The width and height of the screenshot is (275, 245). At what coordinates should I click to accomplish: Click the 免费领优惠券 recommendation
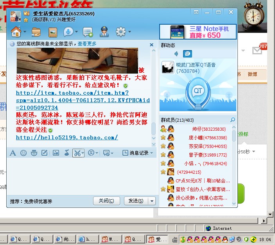coord(38,201)
